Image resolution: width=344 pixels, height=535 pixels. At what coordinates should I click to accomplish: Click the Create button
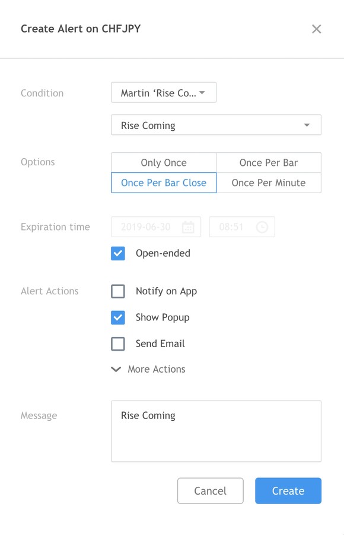(x=288, y=490)
